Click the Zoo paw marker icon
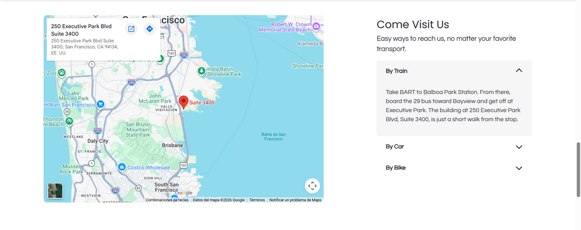Viewport: 581px width, 230px height. 62,73
